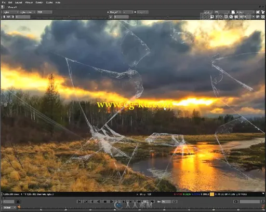Click the camera lock icon in viewer toolbar
Screen dimensions: 266x212
pos(233,12)
